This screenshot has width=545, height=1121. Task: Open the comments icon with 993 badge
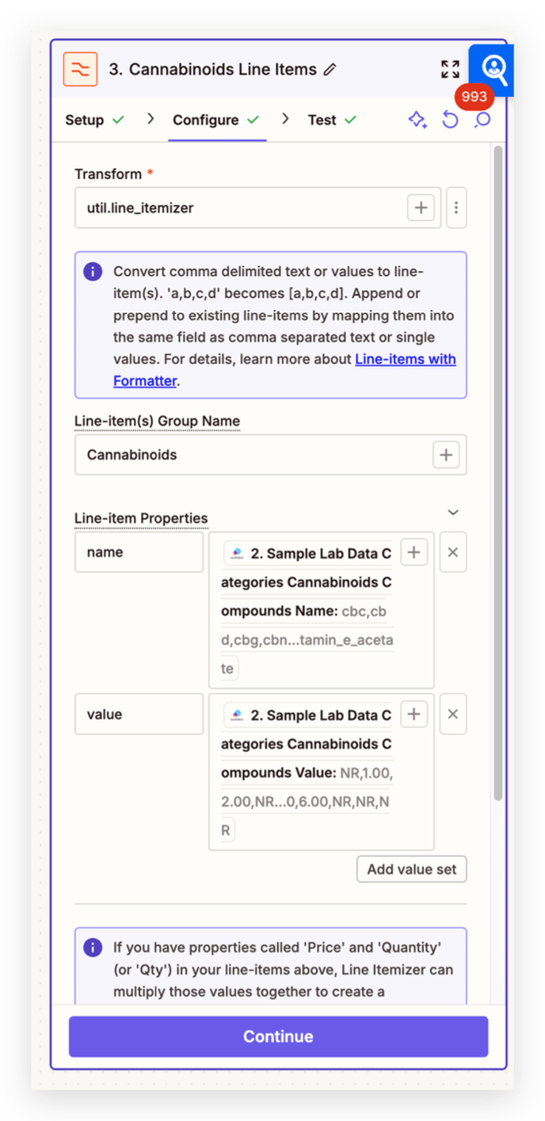482,120
